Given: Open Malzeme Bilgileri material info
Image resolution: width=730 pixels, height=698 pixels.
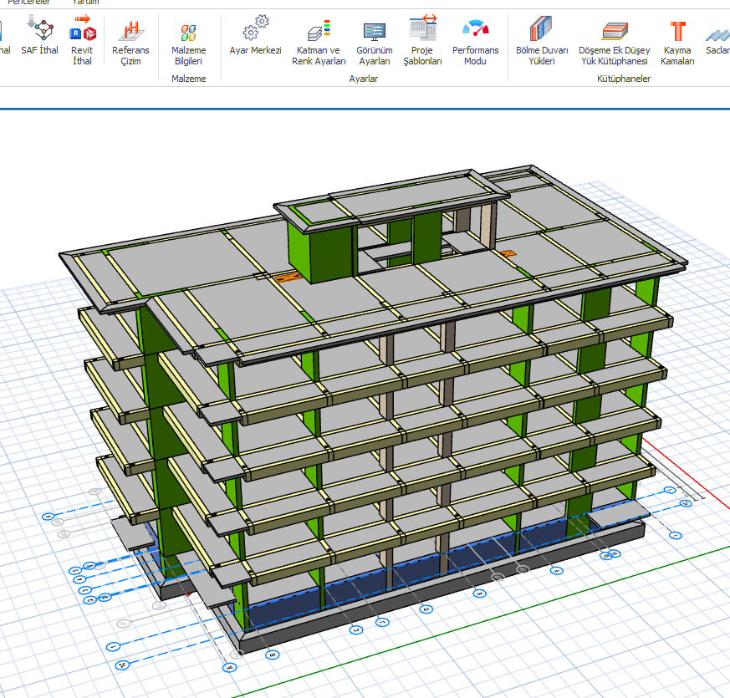Looking at the screenshot, I should click(x=188, y=33).
